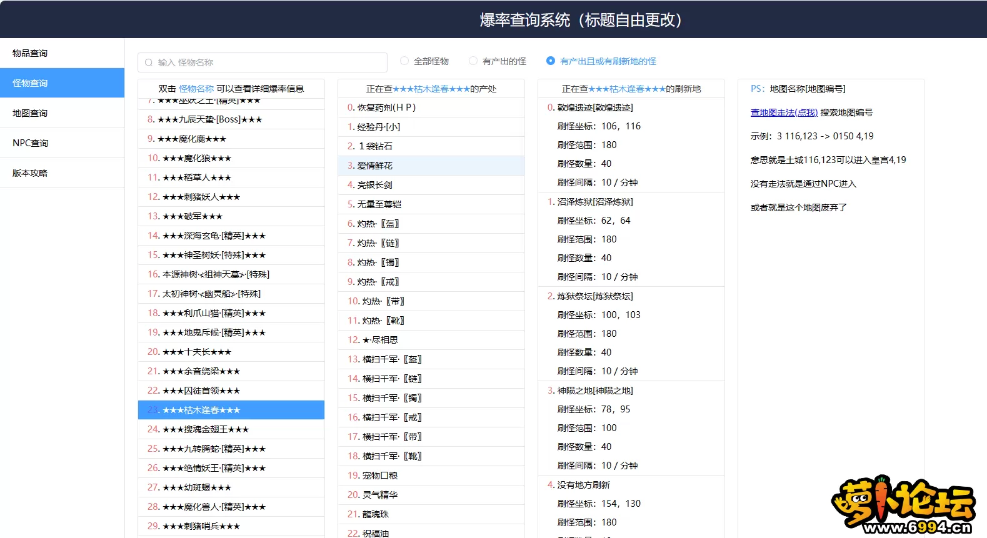Click drop item 宠物口粮
The width and height of the screenshot is (987, 538).
pyautogui.click(x=431, y=476)
